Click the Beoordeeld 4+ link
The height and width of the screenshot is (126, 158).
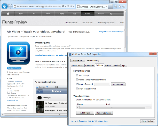[12, 100]
